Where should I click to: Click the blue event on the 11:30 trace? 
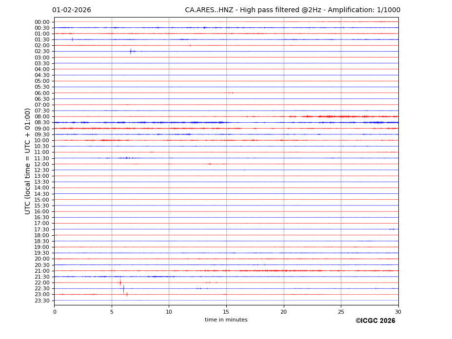126,158
